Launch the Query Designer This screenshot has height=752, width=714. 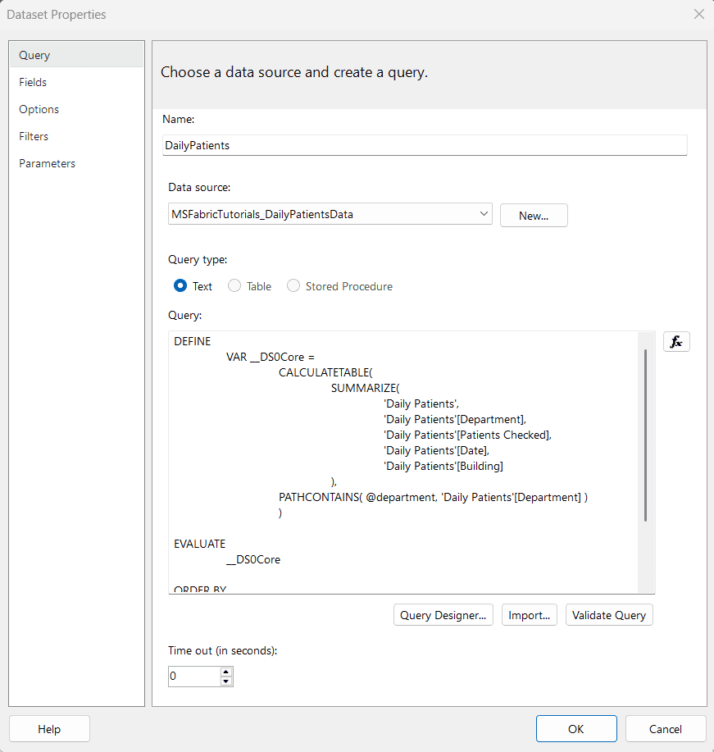click(x=443, y=615)
